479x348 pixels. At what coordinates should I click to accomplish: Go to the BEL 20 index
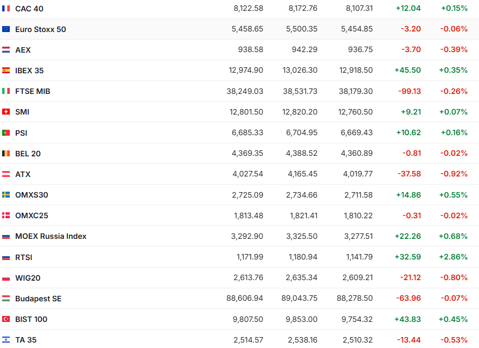[28, 154]
